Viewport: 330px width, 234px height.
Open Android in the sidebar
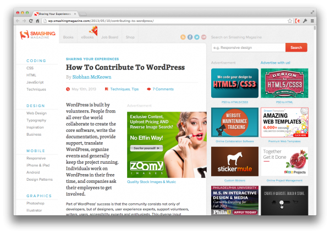pyautogui.click(x=33, y=172)
